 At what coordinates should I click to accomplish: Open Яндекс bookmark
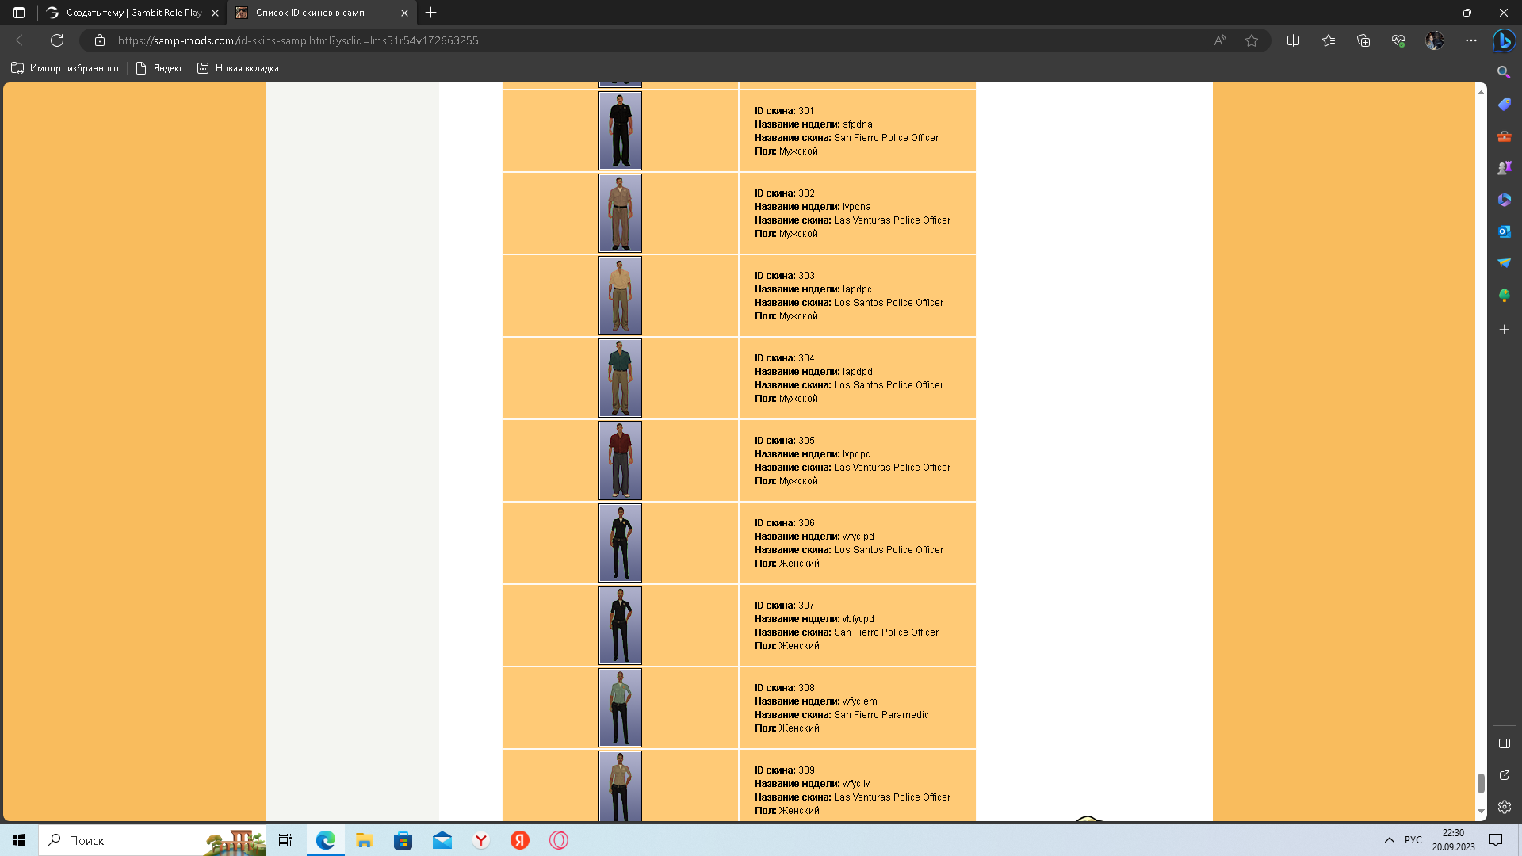(159, 68)
